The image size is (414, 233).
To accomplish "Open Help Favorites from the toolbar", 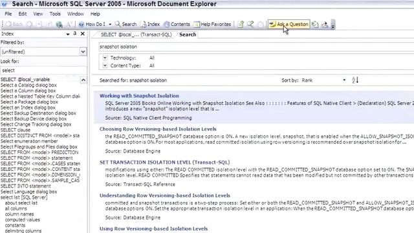I will click(212, 25).
